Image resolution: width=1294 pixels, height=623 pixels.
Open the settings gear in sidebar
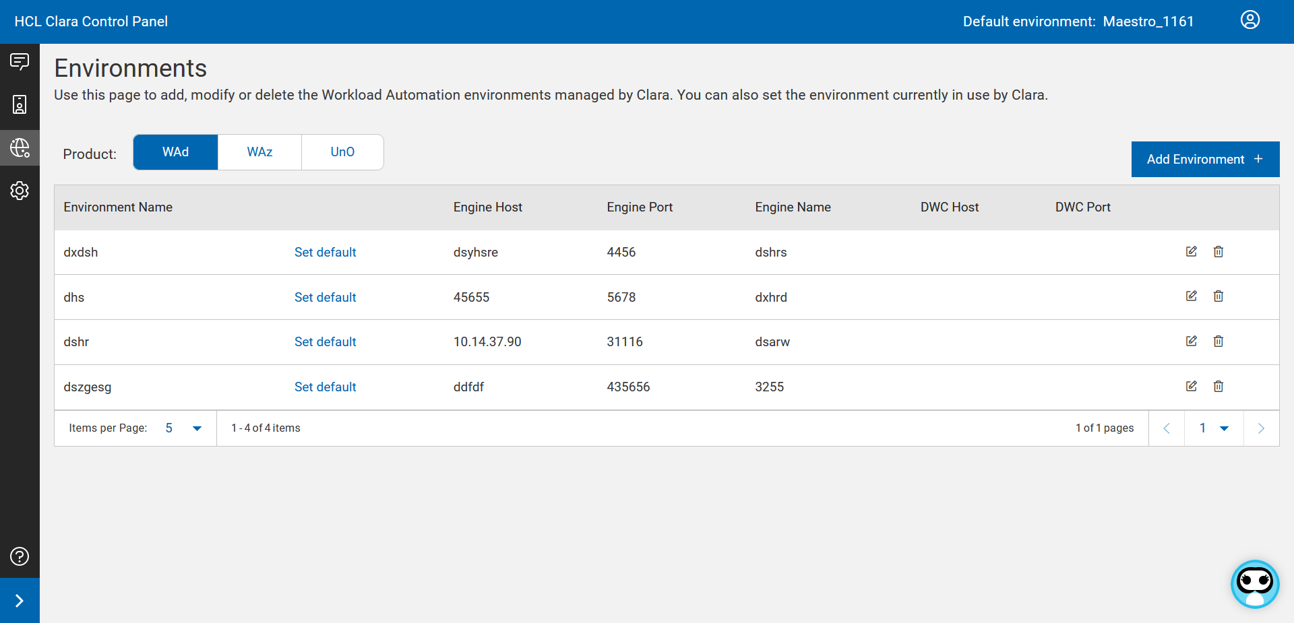click(x=20, y=191)
